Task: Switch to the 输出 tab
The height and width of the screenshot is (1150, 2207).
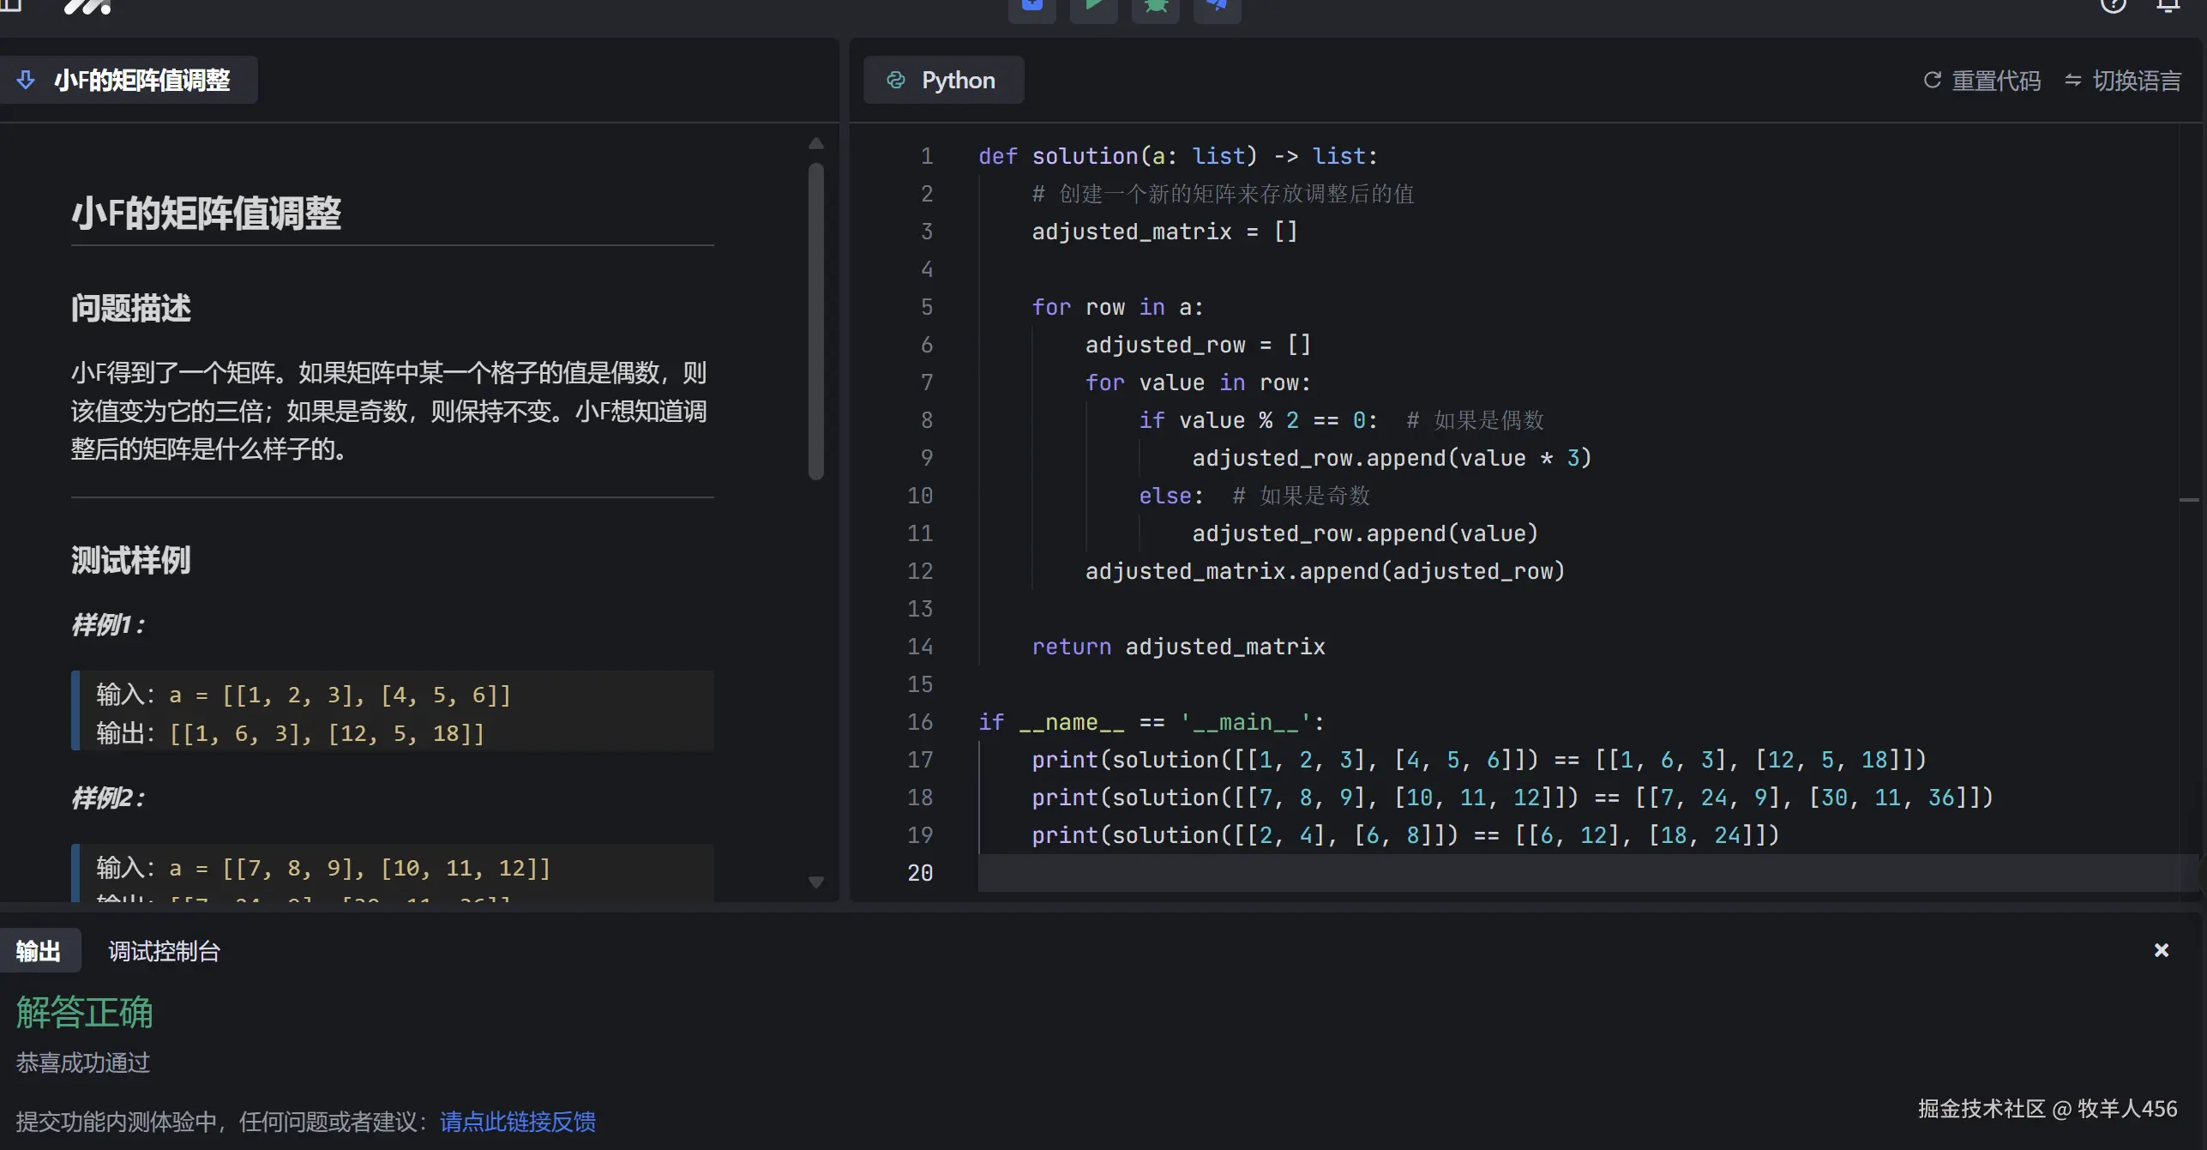Action: click(x=39, y=951)
